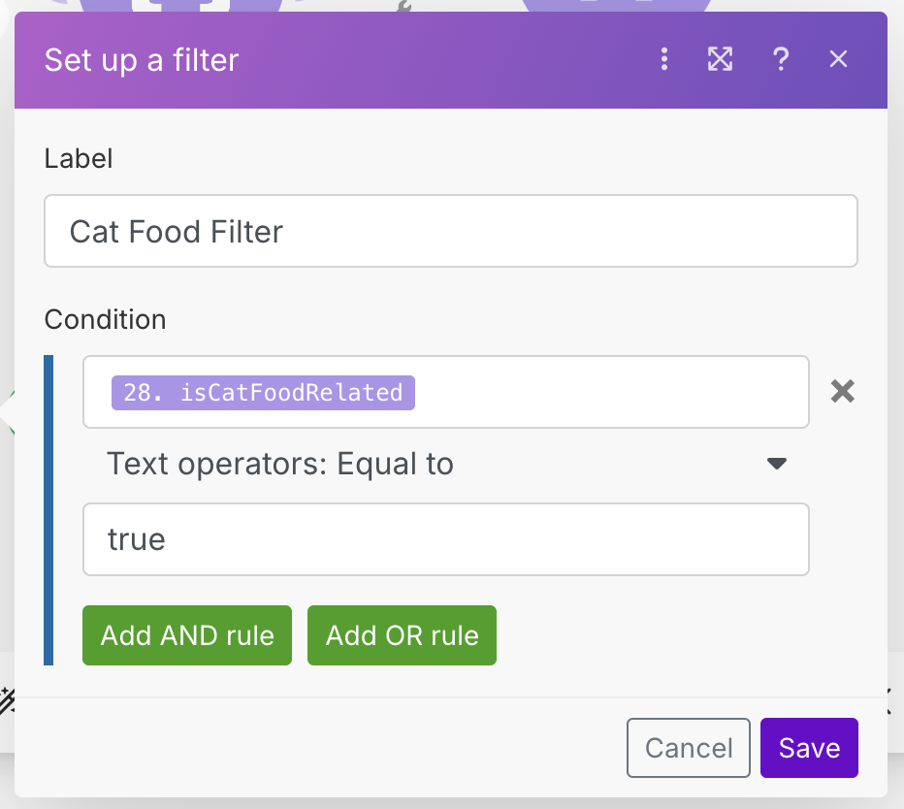Cancel the filter setup

[688, 748]
